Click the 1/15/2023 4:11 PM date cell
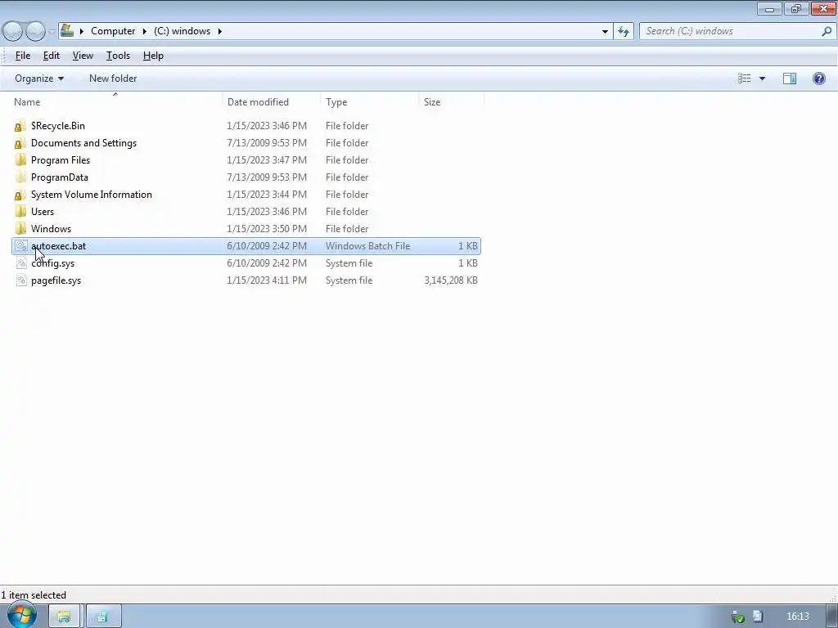838x628 pixels. tap(267, 280)
